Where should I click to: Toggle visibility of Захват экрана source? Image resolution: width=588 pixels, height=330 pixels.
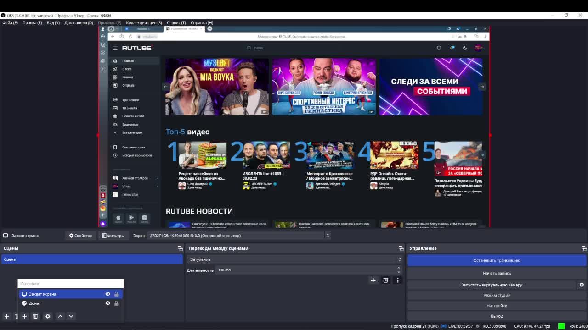[x=107, y=294]
